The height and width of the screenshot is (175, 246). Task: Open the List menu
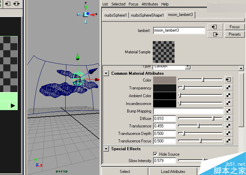(x=105, y=4)
